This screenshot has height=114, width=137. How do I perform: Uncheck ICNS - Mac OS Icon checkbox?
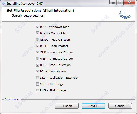pyautogui.click(x=37, y=33)
